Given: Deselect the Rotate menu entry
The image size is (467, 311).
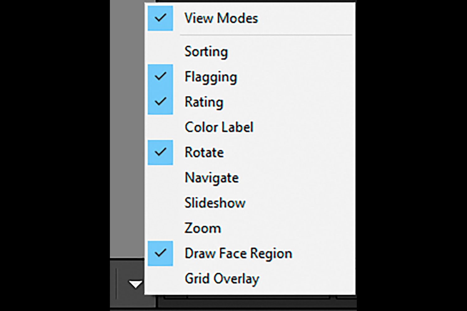Looking at the screenshot, I should [x=204, y=152].
